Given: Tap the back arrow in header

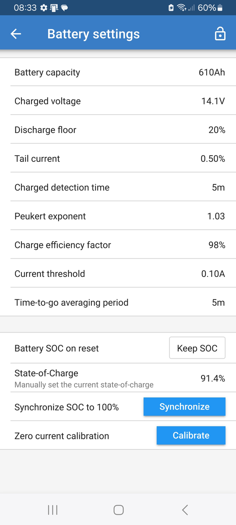Looking at the screenshot, I should (x=16, y=34).
